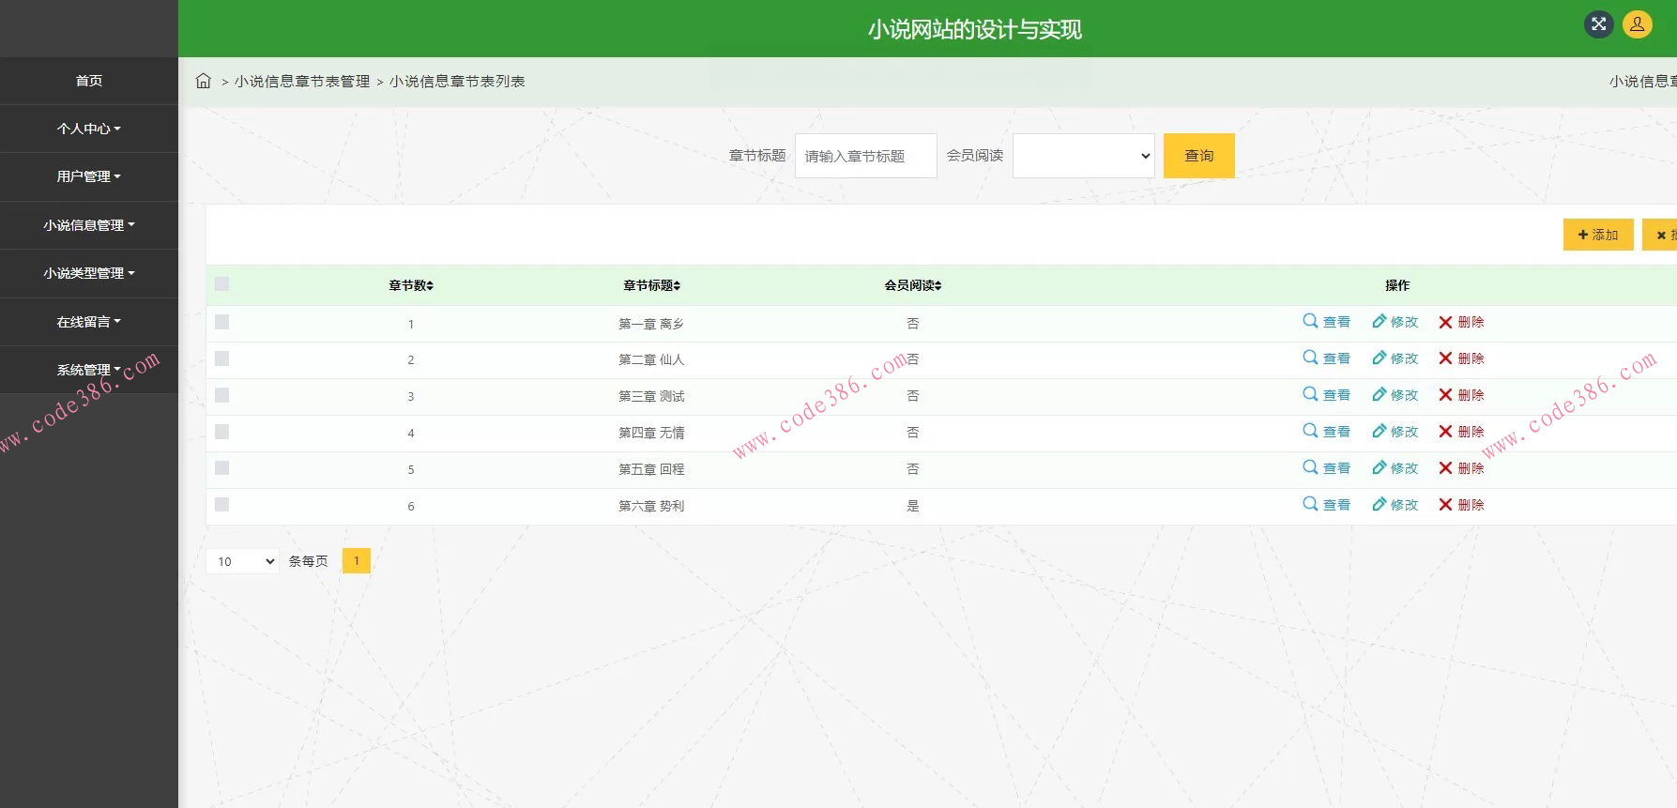1677x808 pixels.
Task: Expand the 在线留言 sidebar menu
Action: coord(89,322)
